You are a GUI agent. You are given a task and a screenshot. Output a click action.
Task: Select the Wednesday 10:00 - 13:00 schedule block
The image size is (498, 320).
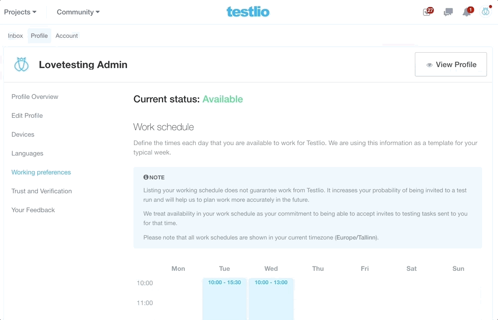(271, 299)
